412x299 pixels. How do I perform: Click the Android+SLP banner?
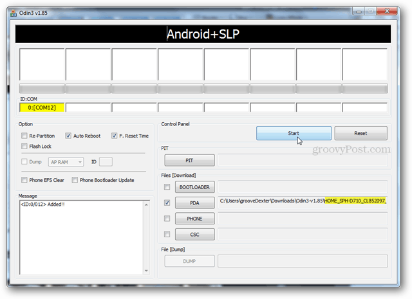[x=203, y=34]
